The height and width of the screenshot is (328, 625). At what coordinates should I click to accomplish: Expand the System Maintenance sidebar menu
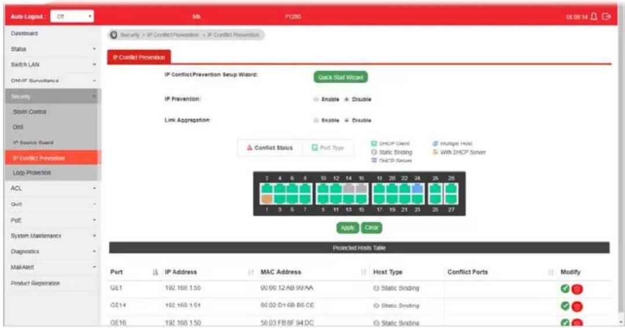point(53,235)
